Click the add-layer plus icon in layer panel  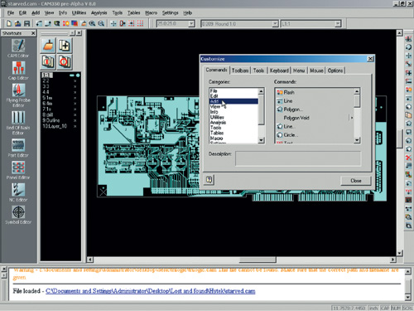(65, 46)
